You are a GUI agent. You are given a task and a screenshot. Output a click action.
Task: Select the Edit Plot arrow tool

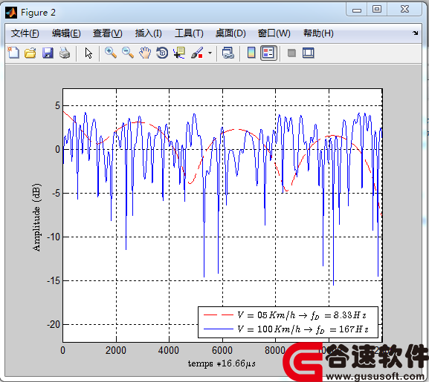point(88,53)
